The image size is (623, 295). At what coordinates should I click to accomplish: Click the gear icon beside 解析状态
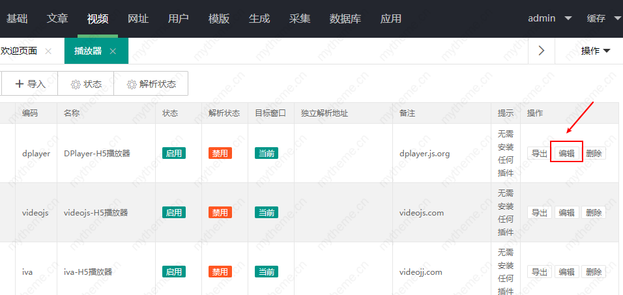point(132,84)
